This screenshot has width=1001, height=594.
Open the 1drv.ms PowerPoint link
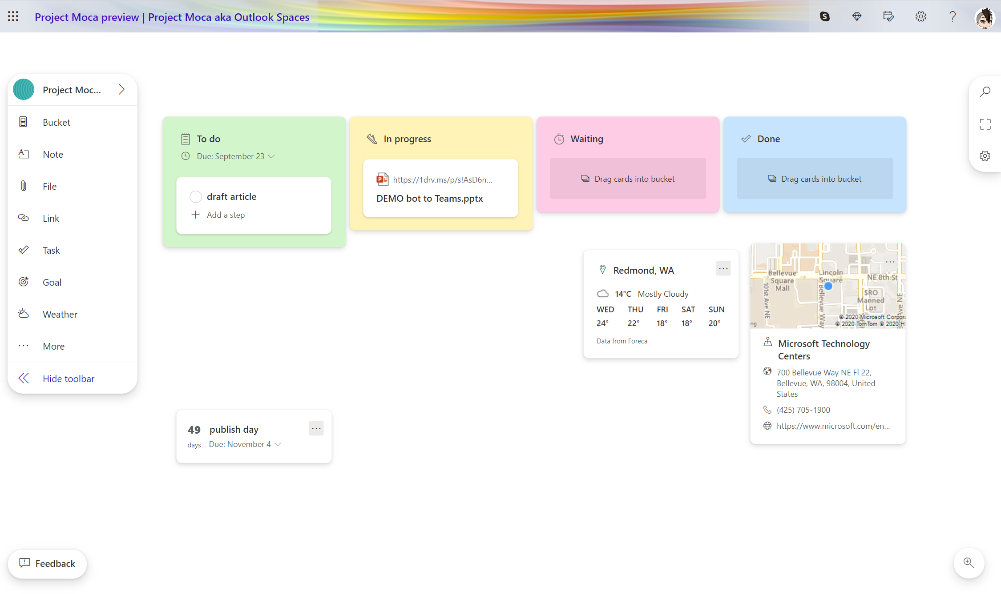tap(443, 179)
